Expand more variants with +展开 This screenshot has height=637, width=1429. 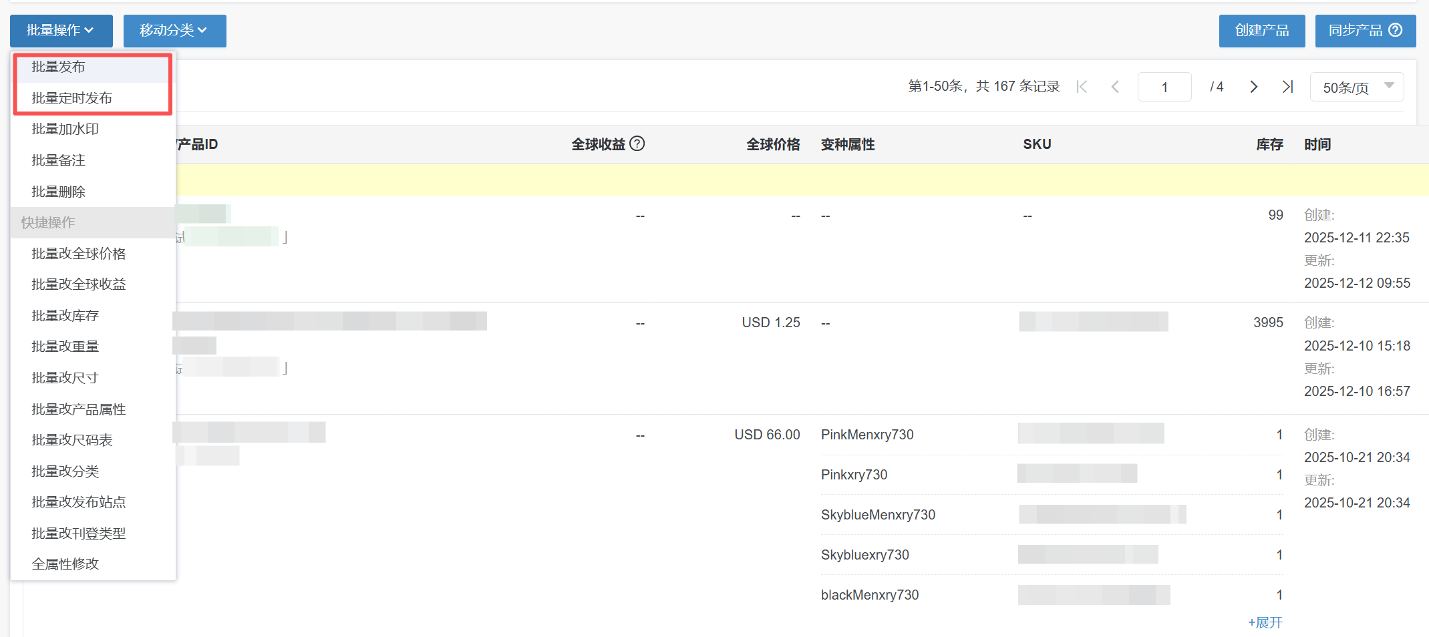pos(1265,622)
